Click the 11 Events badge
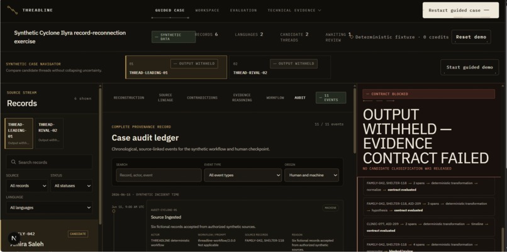Screen dimensions: 507x252 click(331, 97)
